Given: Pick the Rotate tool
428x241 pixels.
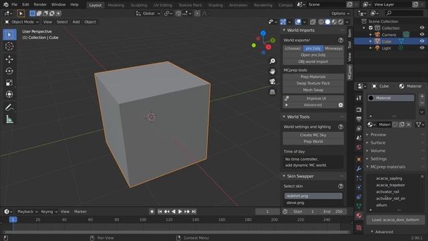Looking at the screenshot, I should click(x=9, y=71).
